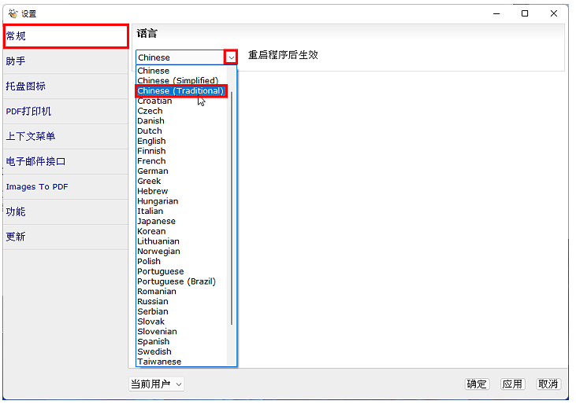The width and height of the screenshot is (576, 408).
Task: Click the settings window app icon
Action: [13, 13]
